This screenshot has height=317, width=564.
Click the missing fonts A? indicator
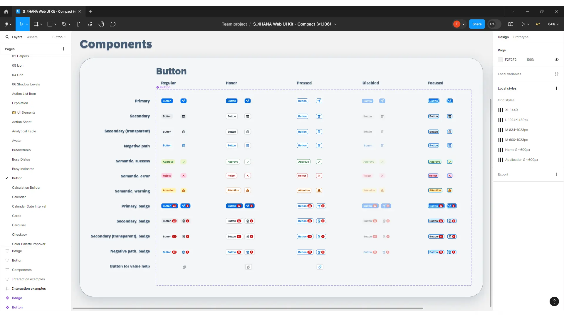[x=538, y=24]
